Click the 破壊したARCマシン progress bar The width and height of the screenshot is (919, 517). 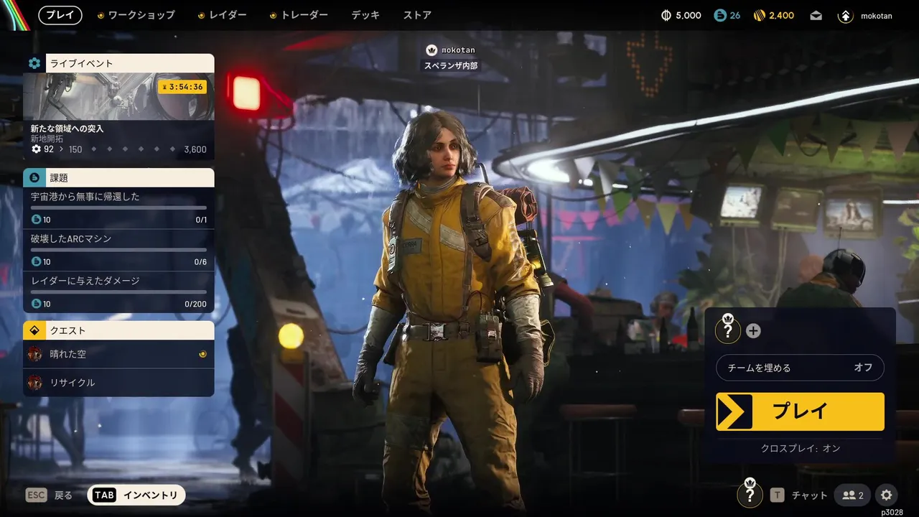[118, 250]
